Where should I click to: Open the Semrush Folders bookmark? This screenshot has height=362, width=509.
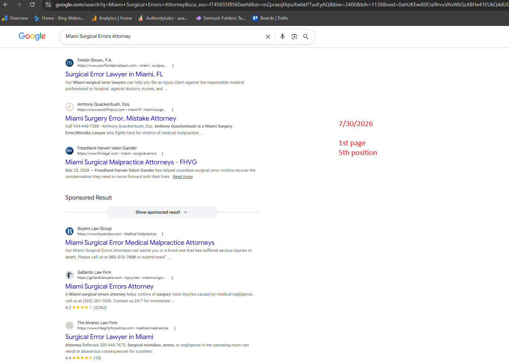220,18
